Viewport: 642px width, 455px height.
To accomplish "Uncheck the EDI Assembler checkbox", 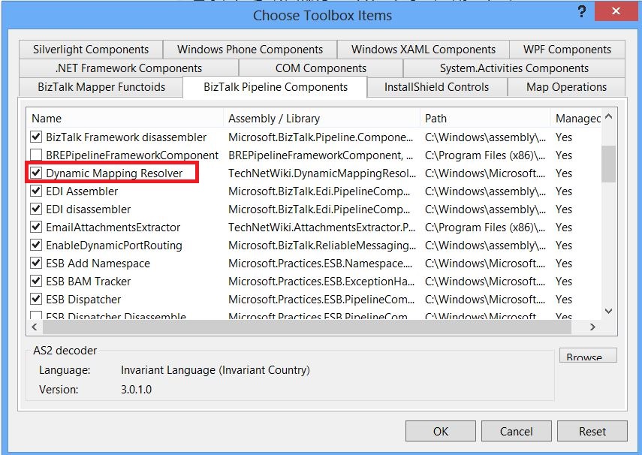I will 36,191.
